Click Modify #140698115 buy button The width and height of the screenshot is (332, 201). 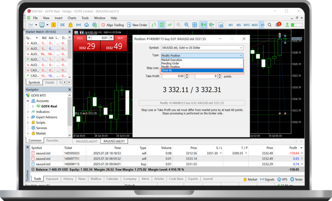(x=192, y=103)
